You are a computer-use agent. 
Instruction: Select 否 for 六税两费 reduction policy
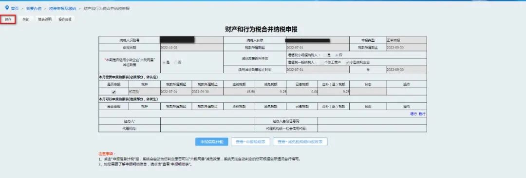point(175,62)
